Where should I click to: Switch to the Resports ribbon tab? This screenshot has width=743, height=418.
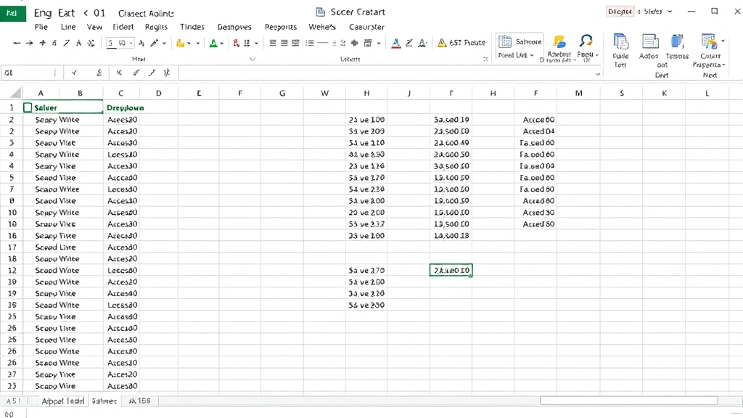pos(281,26)
